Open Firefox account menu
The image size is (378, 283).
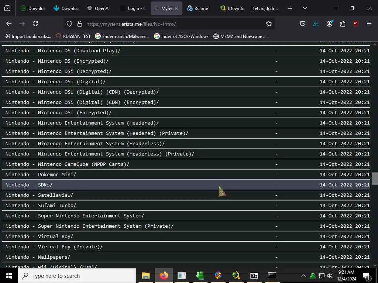[x=329, y=24]
